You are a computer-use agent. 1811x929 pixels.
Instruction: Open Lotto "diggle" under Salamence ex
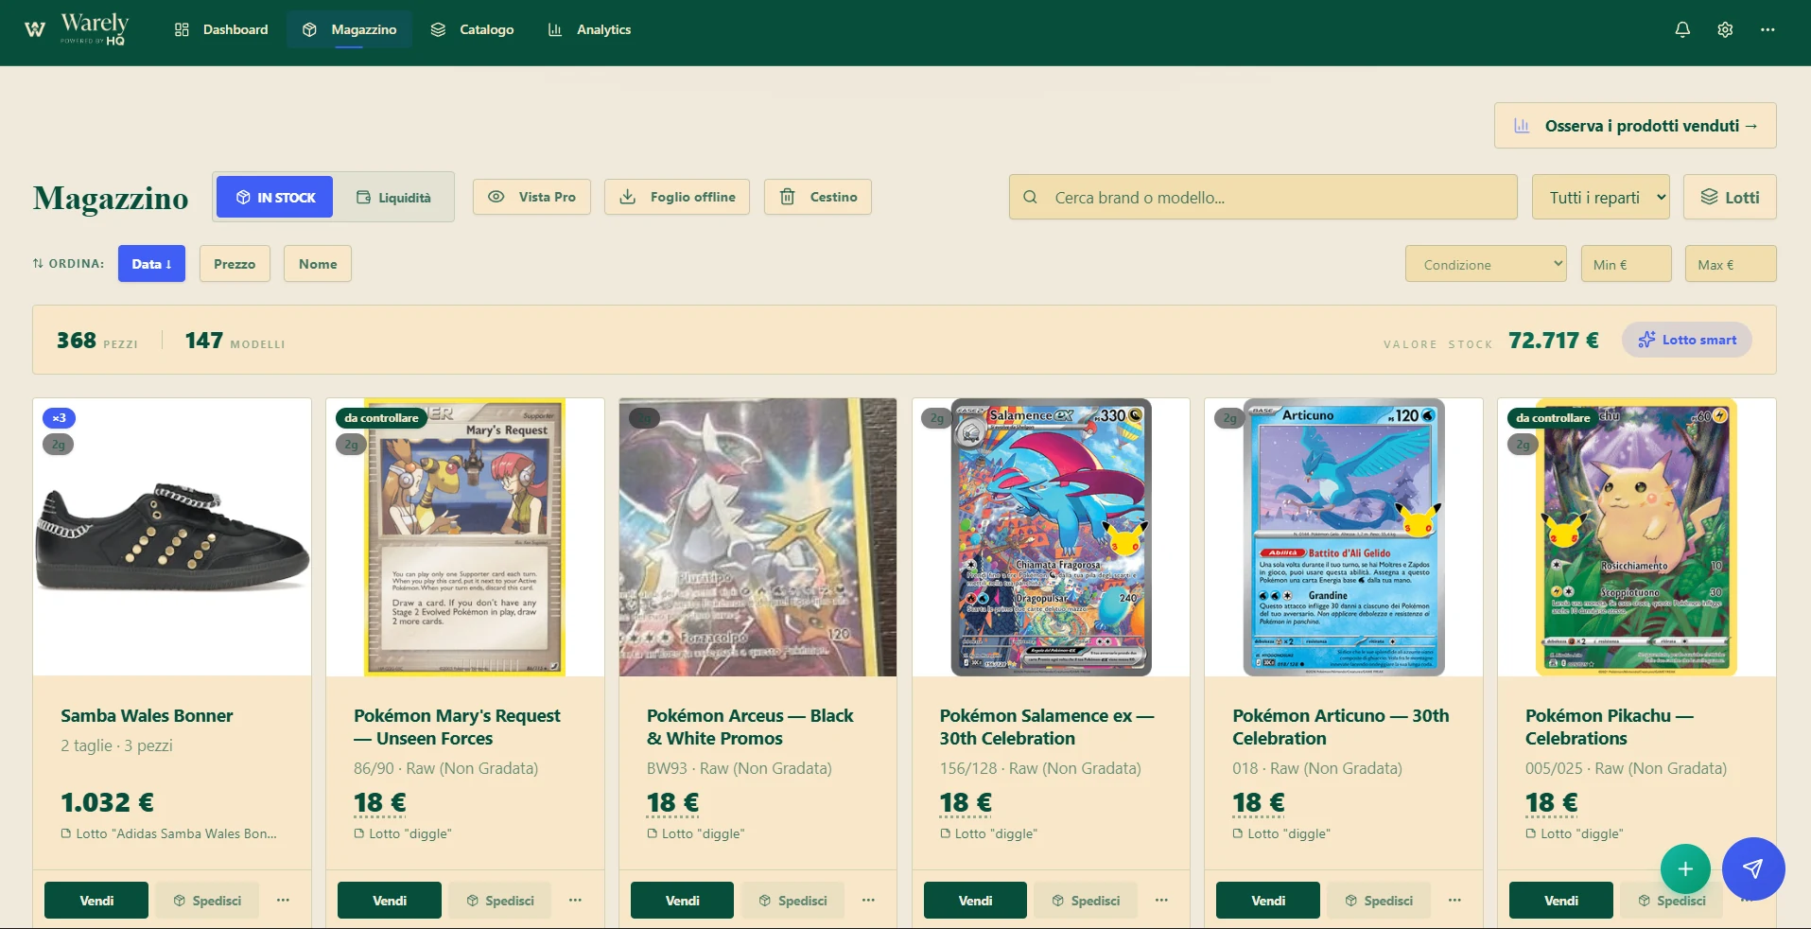(x=989, y=833)
